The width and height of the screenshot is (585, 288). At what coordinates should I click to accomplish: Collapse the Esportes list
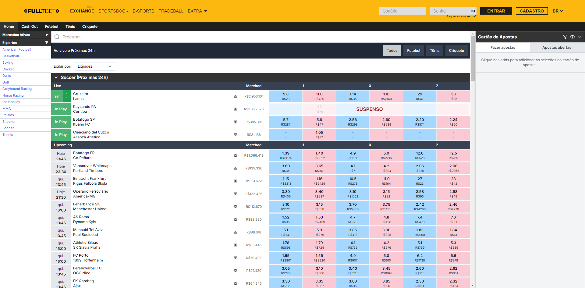25,43
